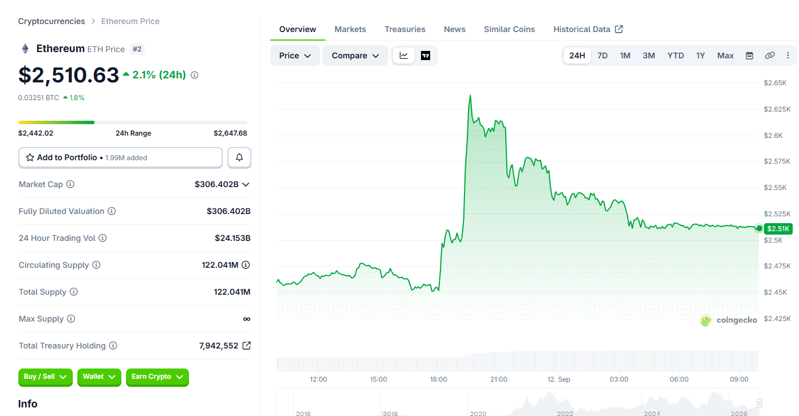Copy chart link via chain icon
Screen dimensions: 799x416
[x=770, y=56]
